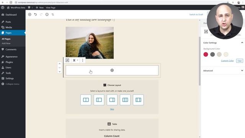245x138 pixels.
Task: Choose three columns wide center layout
Action: coord(138,100)
